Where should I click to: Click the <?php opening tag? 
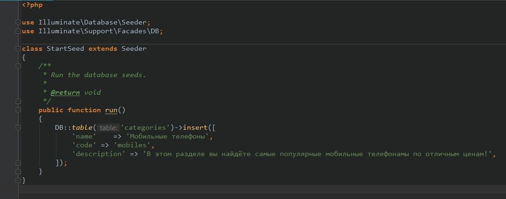click(32, 5)
